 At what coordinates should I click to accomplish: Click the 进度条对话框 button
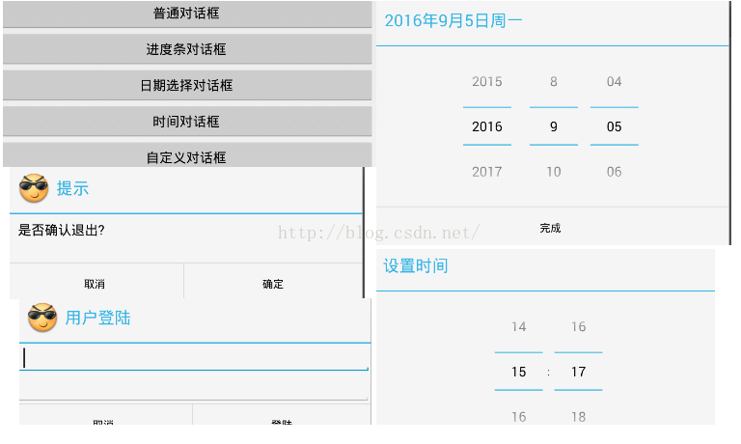click(x=187, y=49)
